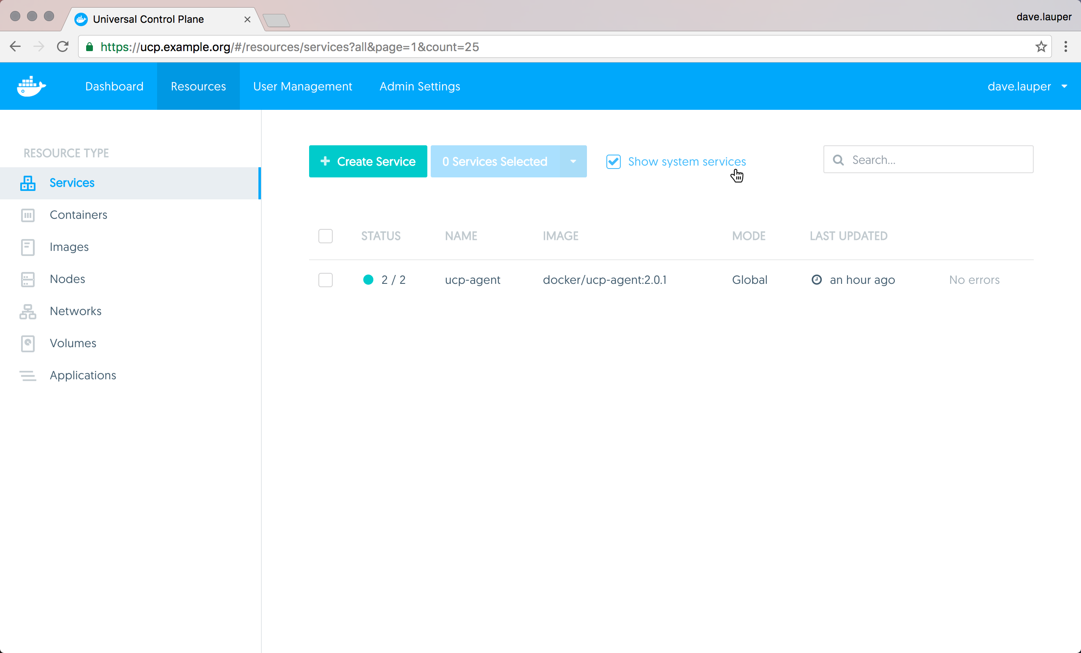This screenshot has width=1081, height=653.
Task: Uncheck Show system services checkbox
Action: tap(613, 161)
